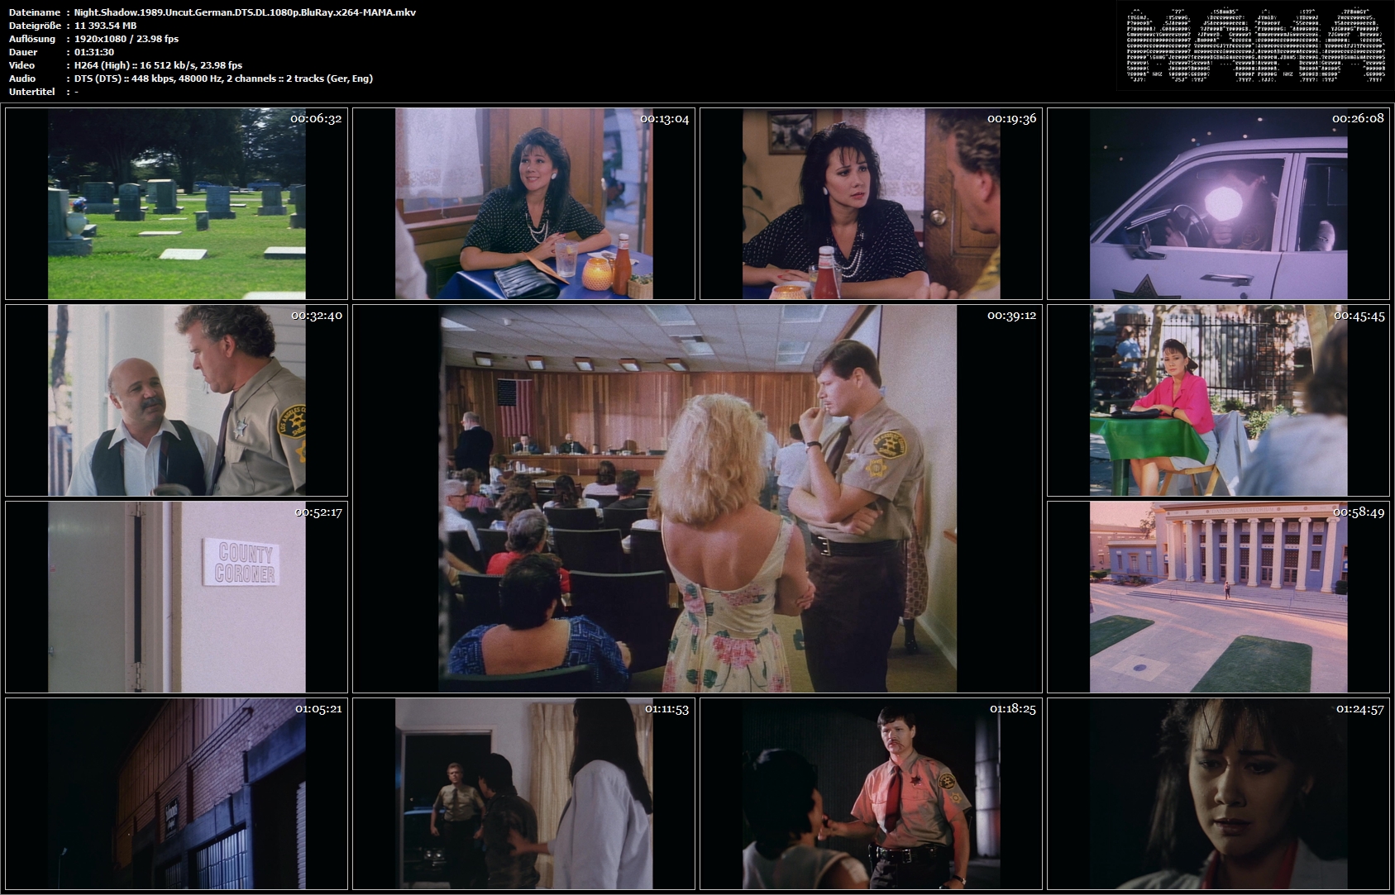1395x895 pixels.
Task: Select the 00:58:49 timestamp
Action: pos(1359,512)
